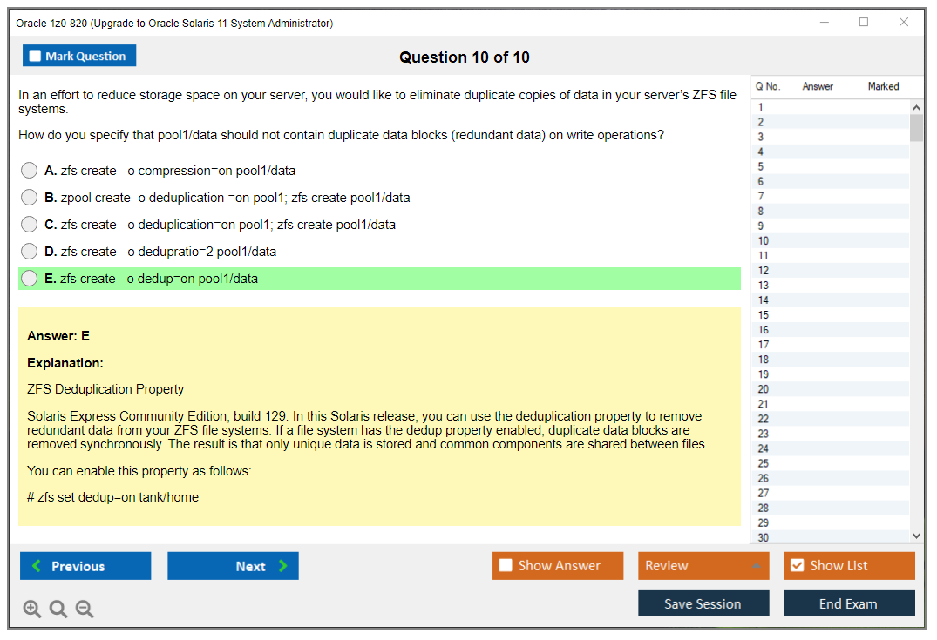Select option D dedupratio=2
937x640 pixels.
(x=30, y=252)
